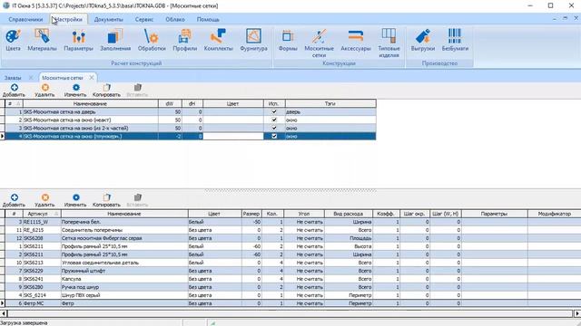Switch to the Заказы document tab
581x326 pixels.
13,78
